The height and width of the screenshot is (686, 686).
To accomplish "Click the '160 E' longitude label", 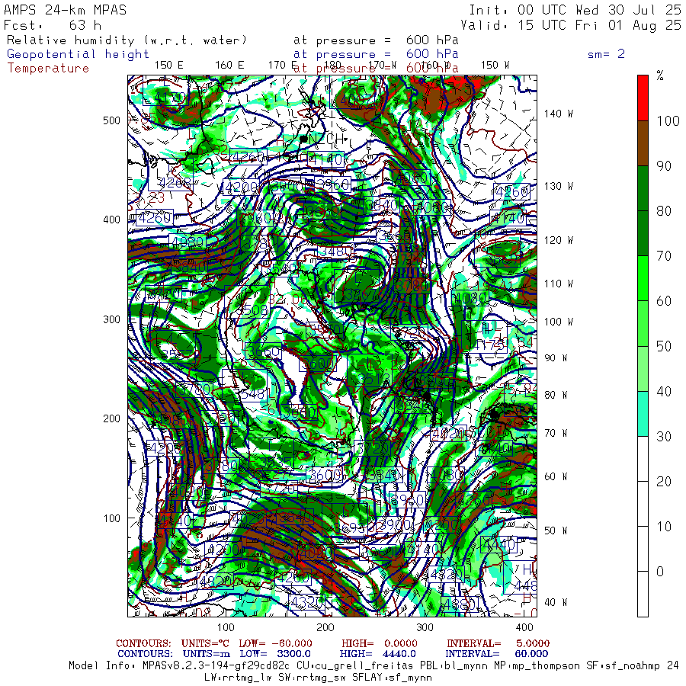I will point(229,66).
